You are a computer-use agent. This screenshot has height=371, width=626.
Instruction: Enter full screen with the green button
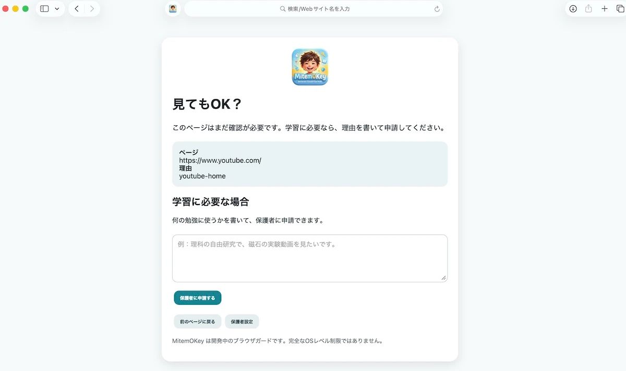[25, 9]
